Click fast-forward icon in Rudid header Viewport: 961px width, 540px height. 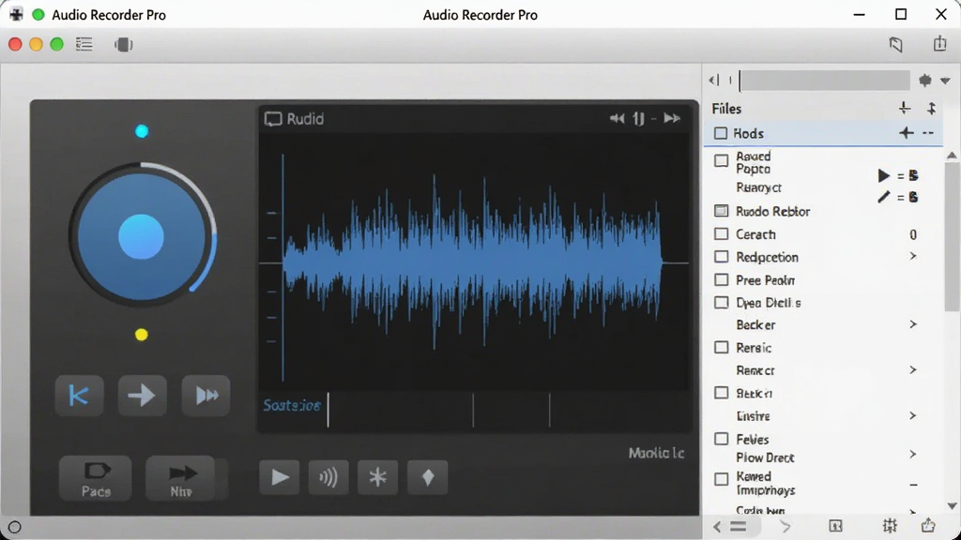(672, 118)
